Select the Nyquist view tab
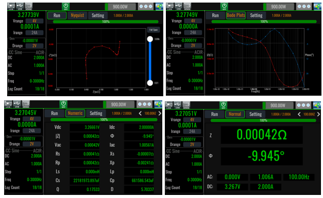The height and width of the screenshot is (198, 323). click(77, 15)
